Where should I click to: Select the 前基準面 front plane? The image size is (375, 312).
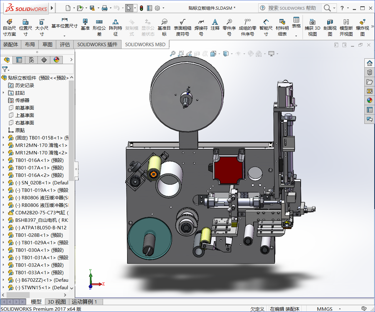[x=21, y=108]
